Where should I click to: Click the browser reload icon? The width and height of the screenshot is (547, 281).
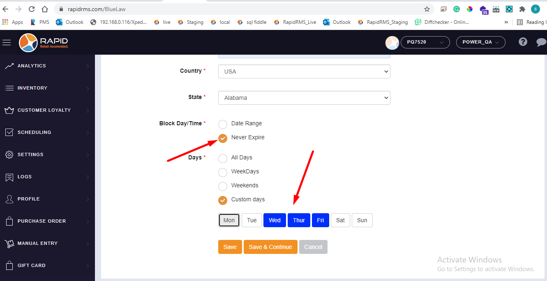[32, 9]
